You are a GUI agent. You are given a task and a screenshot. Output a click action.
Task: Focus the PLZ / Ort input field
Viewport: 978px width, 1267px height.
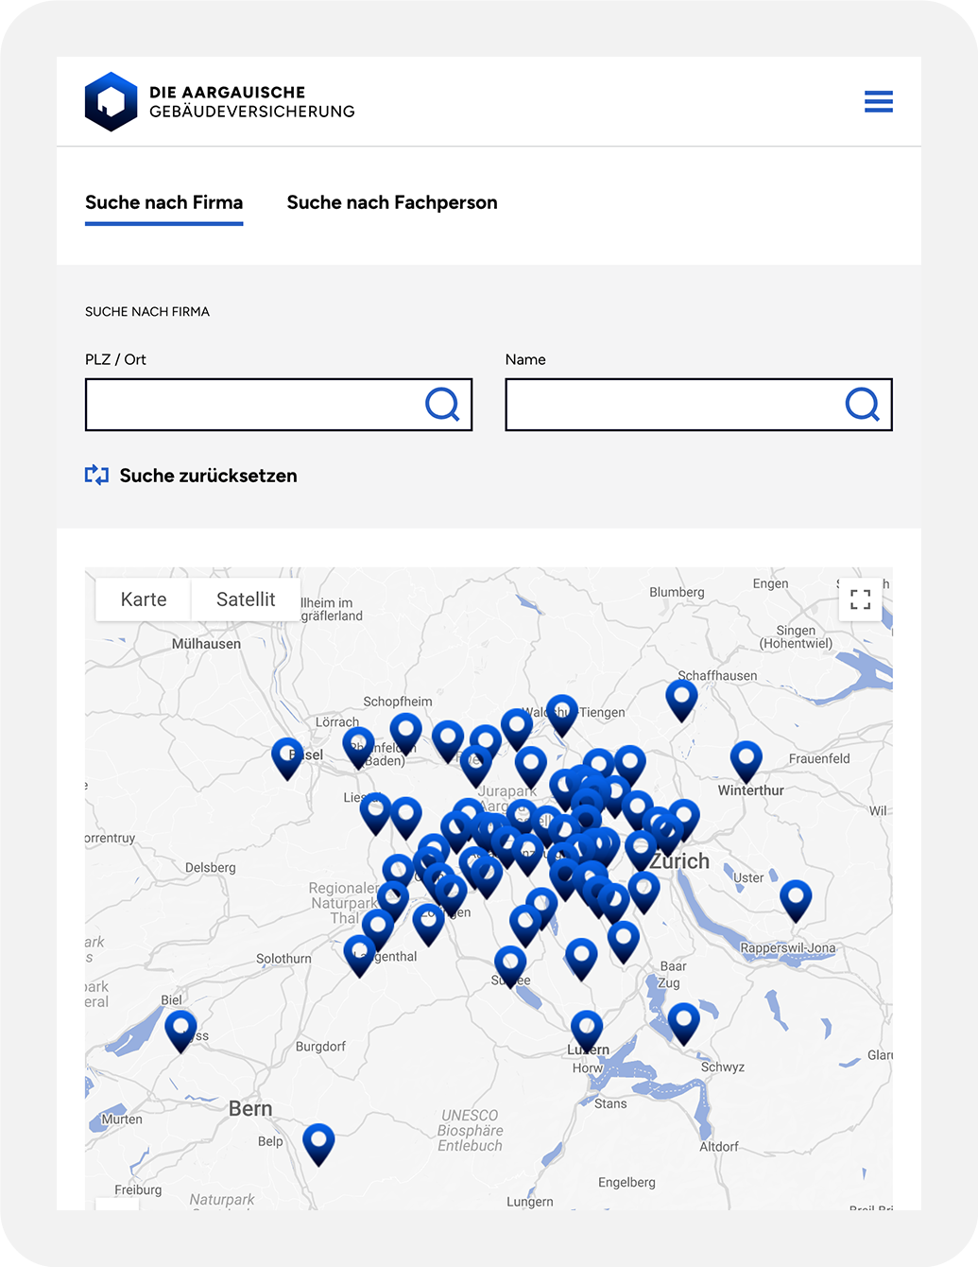250,405
